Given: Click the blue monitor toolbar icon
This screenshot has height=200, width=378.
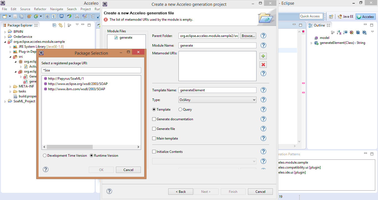Looking at the screenshot, I should pos(61,16).
